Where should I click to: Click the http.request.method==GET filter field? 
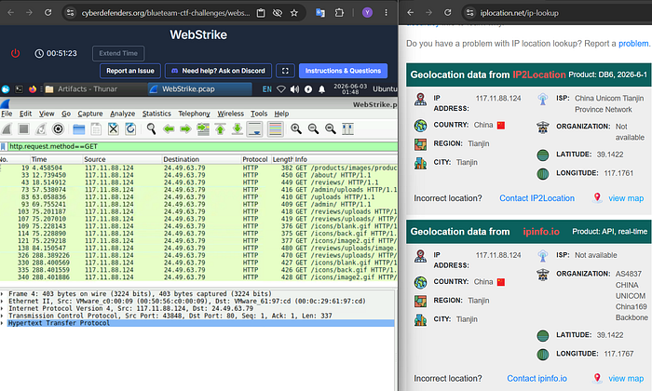[x=202, y=147]
